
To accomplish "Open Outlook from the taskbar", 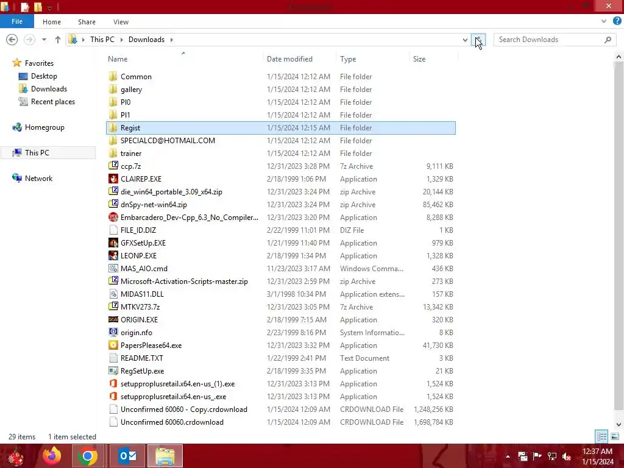I will [127, 456].
